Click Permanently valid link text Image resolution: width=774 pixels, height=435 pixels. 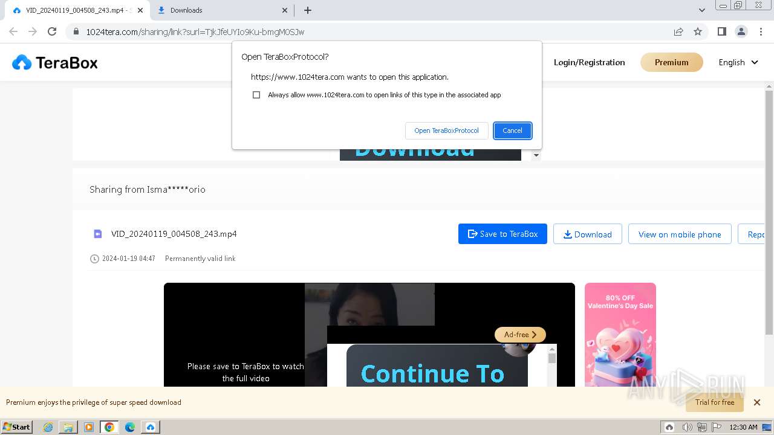tap(200, 259)
